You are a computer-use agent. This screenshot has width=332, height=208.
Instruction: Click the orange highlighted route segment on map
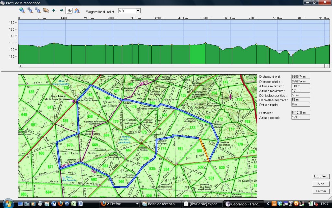(204, 149)
